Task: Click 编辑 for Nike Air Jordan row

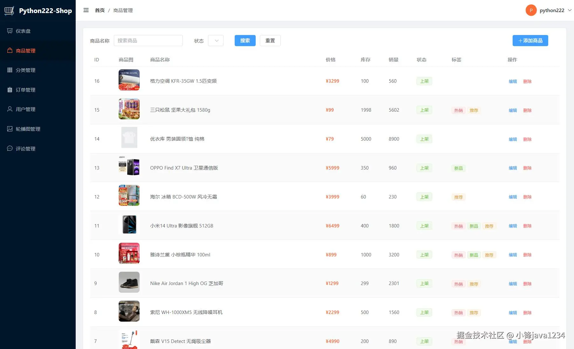Action: point(513,284)
